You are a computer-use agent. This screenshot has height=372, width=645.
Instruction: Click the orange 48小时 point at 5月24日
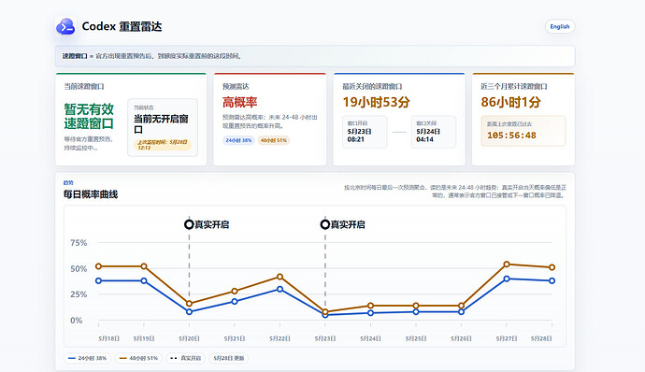coord(370,306)
